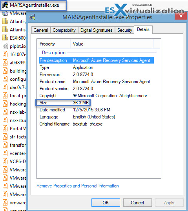Image resolution: width=188 pixels, height=211 pixels.
Task: Click the OK button
Action: pos(106,202)
